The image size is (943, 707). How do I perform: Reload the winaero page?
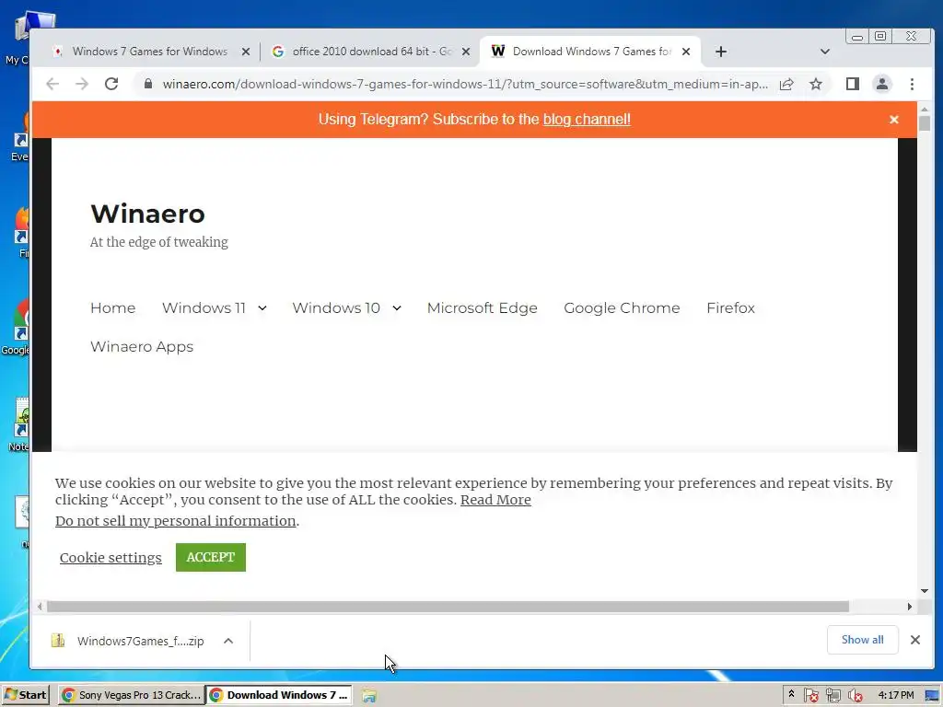pos(111,84)
